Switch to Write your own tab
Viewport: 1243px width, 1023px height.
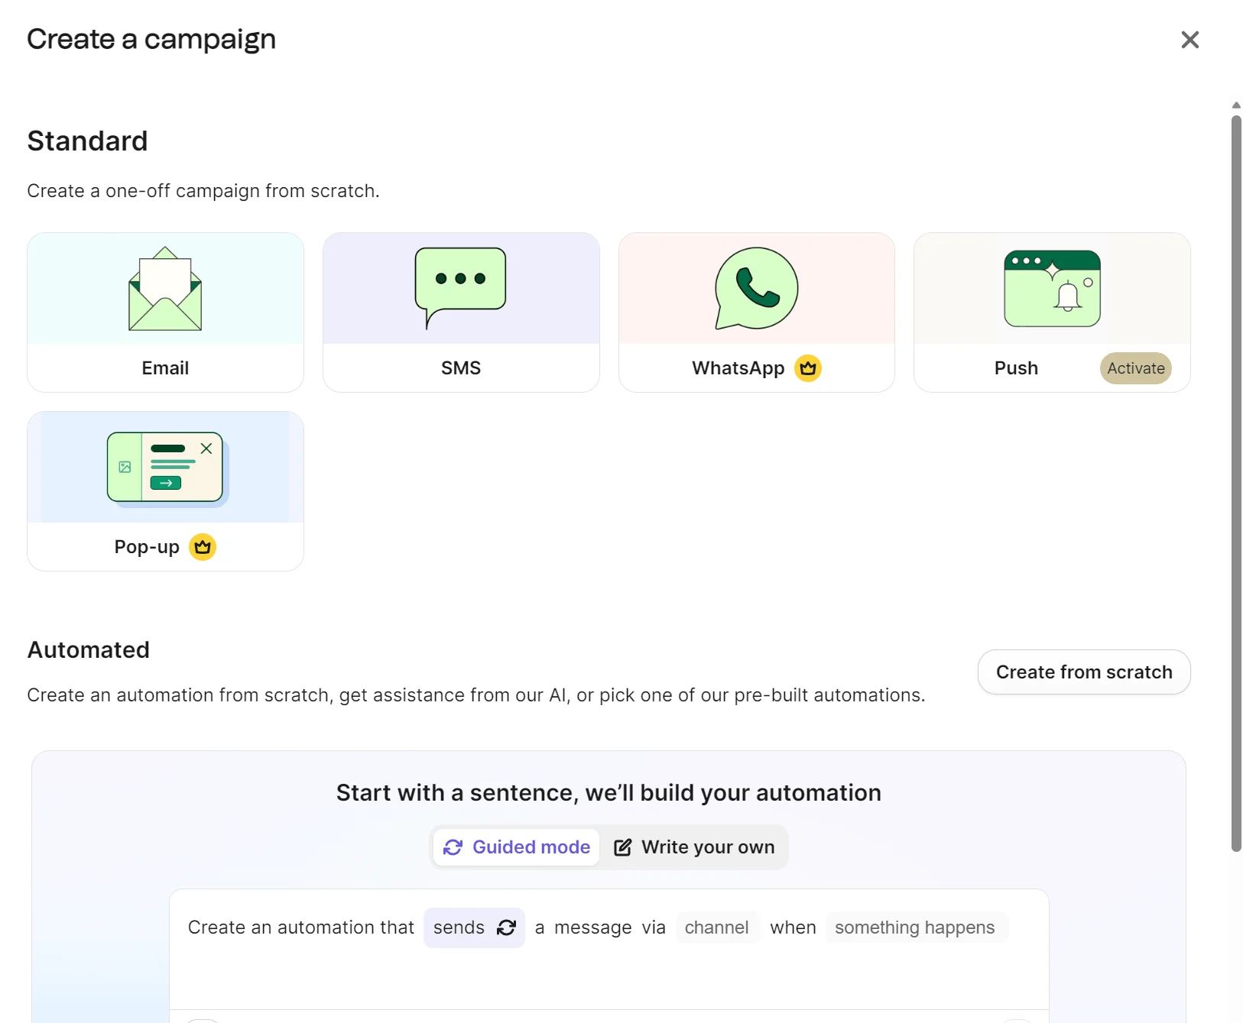pos(694,847)
